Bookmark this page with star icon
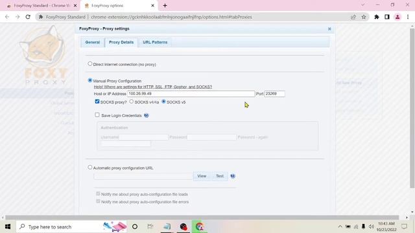 (x=364, y=17)
